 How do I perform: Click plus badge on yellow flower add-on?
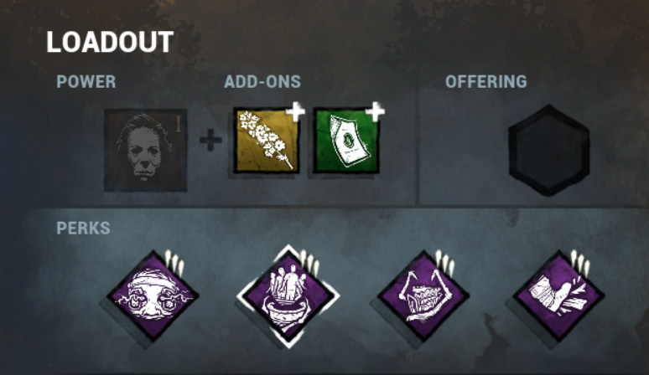[295, 111]
